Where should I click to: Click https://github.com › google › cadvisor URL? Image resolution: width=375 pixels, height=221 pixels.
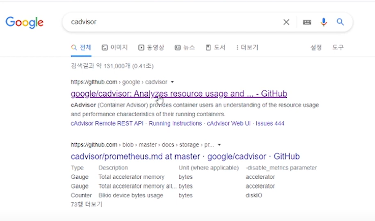coord(119,82)
